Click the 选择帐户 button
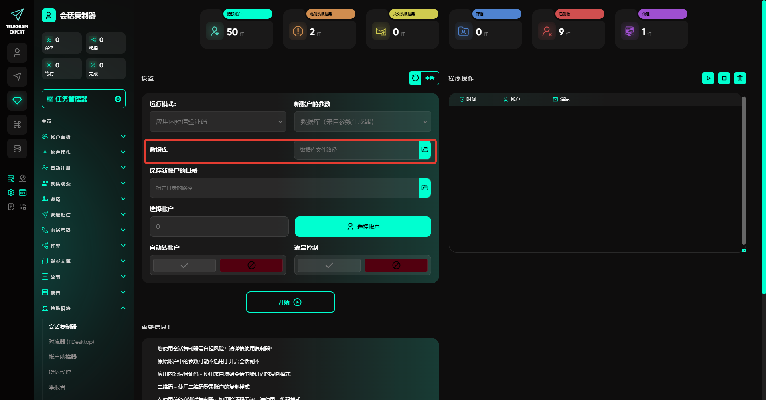 pos(363,227)
